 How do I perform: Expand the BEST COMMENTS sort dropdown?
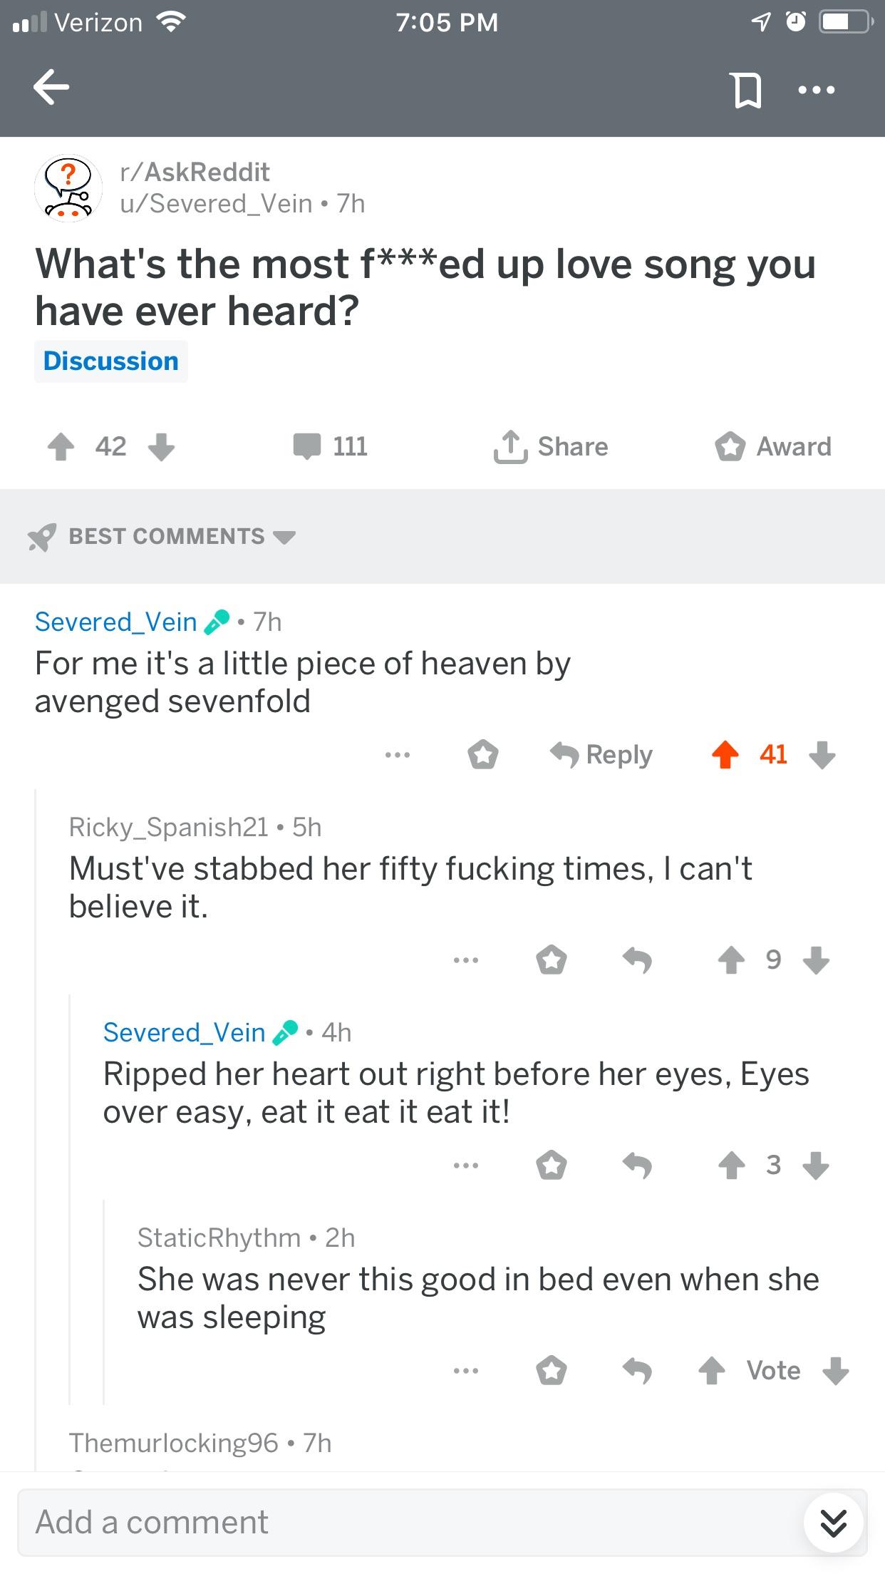click(x=164, y=535)
